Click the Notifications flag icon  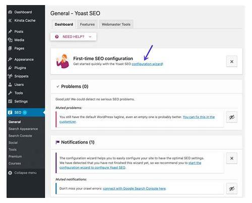(x=57, y=142)
